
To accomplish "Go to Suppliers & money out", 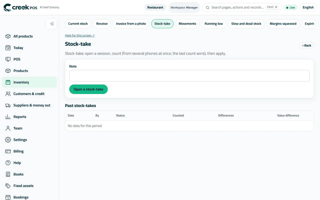I will tap(29, 105).
